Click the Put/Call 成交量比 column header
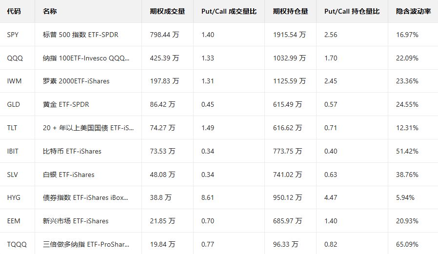The width and height of the screenshot is (438, 254). [x=229, y=11]
